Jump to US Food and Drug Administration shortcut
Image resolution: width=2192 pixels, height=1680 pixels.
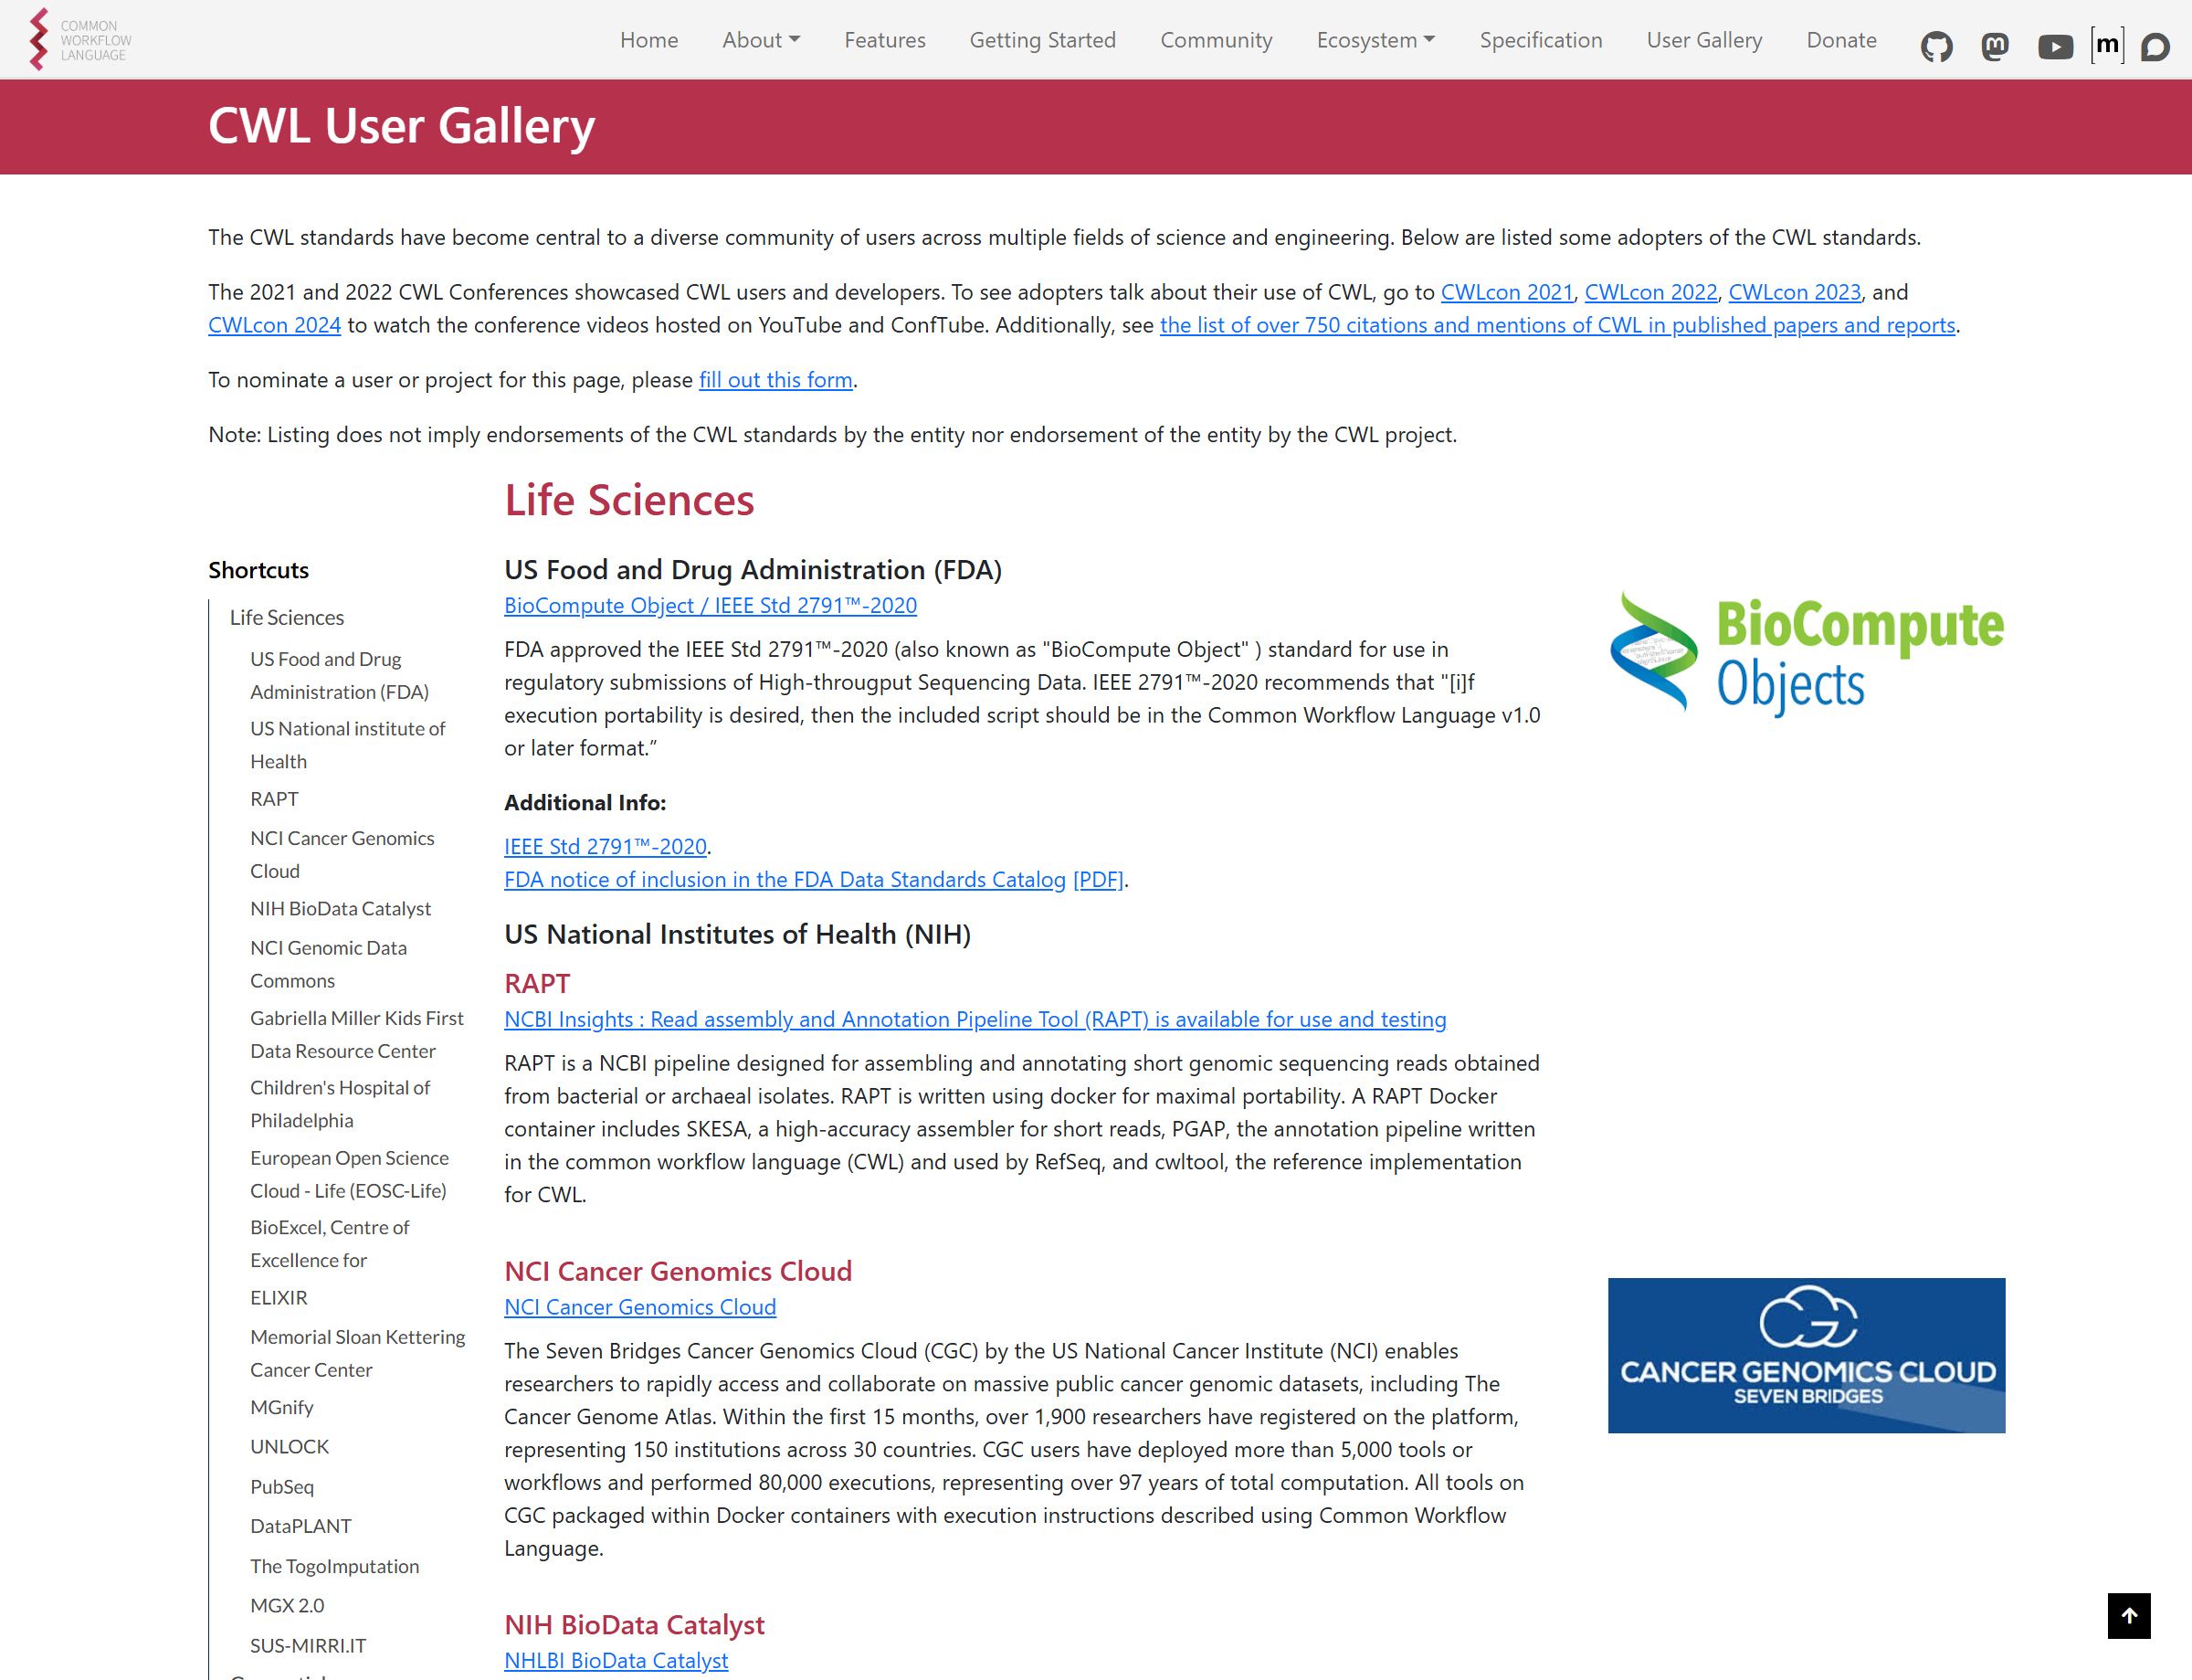(339, 675)
